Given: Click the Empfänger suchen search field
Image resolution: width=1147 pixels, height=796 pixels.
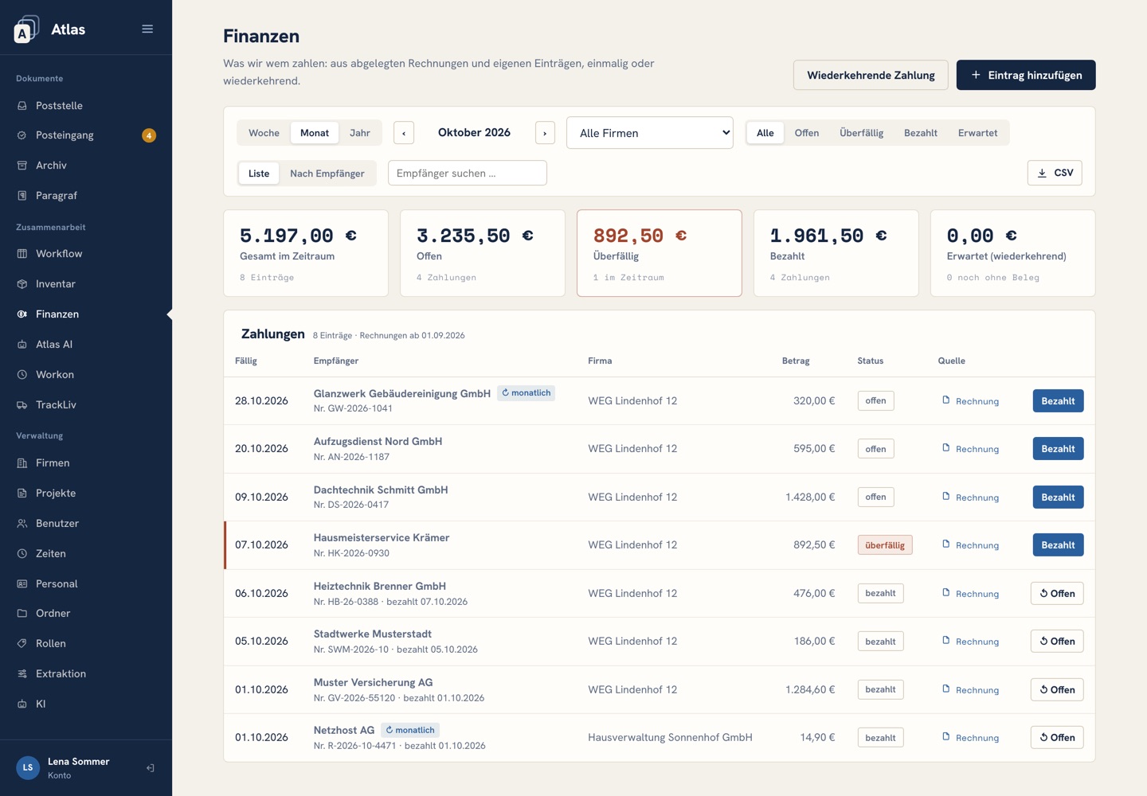Looking at the screenshot, I should click(x=468, y=173).
